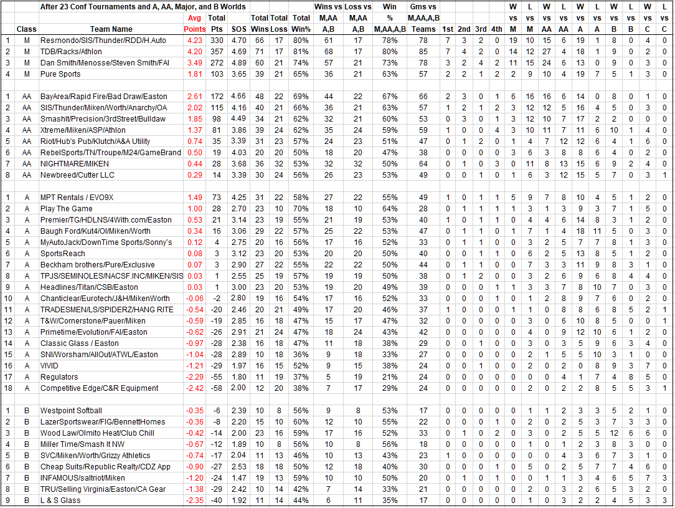Viewport: 675px width, 508px height.
Task: Select the 'Resmondo/SIS/Thunder/RDD/H.Auto' team name cell
Action: pos(111,41)
